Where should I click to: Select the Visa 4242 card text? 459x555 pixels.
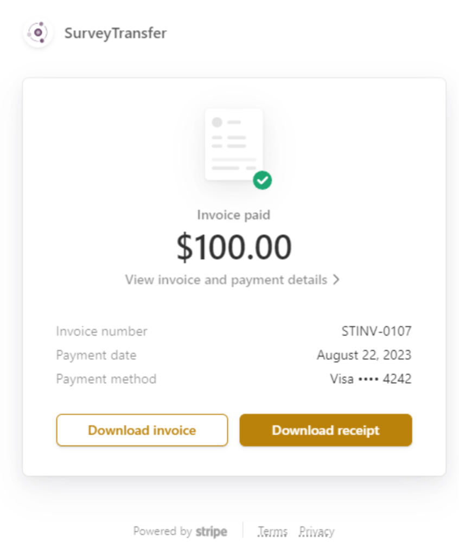tap(371, 379)
